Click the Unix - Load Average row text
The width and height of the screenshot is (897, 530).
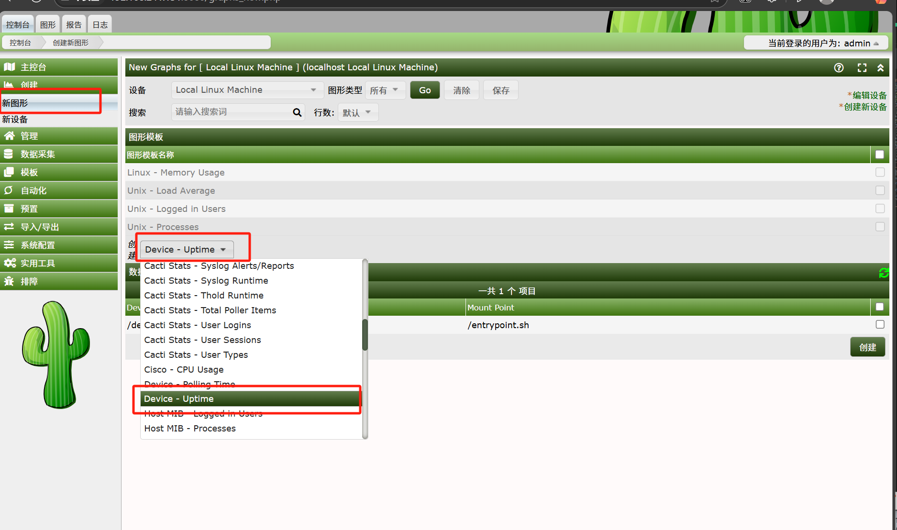[171, 191]
